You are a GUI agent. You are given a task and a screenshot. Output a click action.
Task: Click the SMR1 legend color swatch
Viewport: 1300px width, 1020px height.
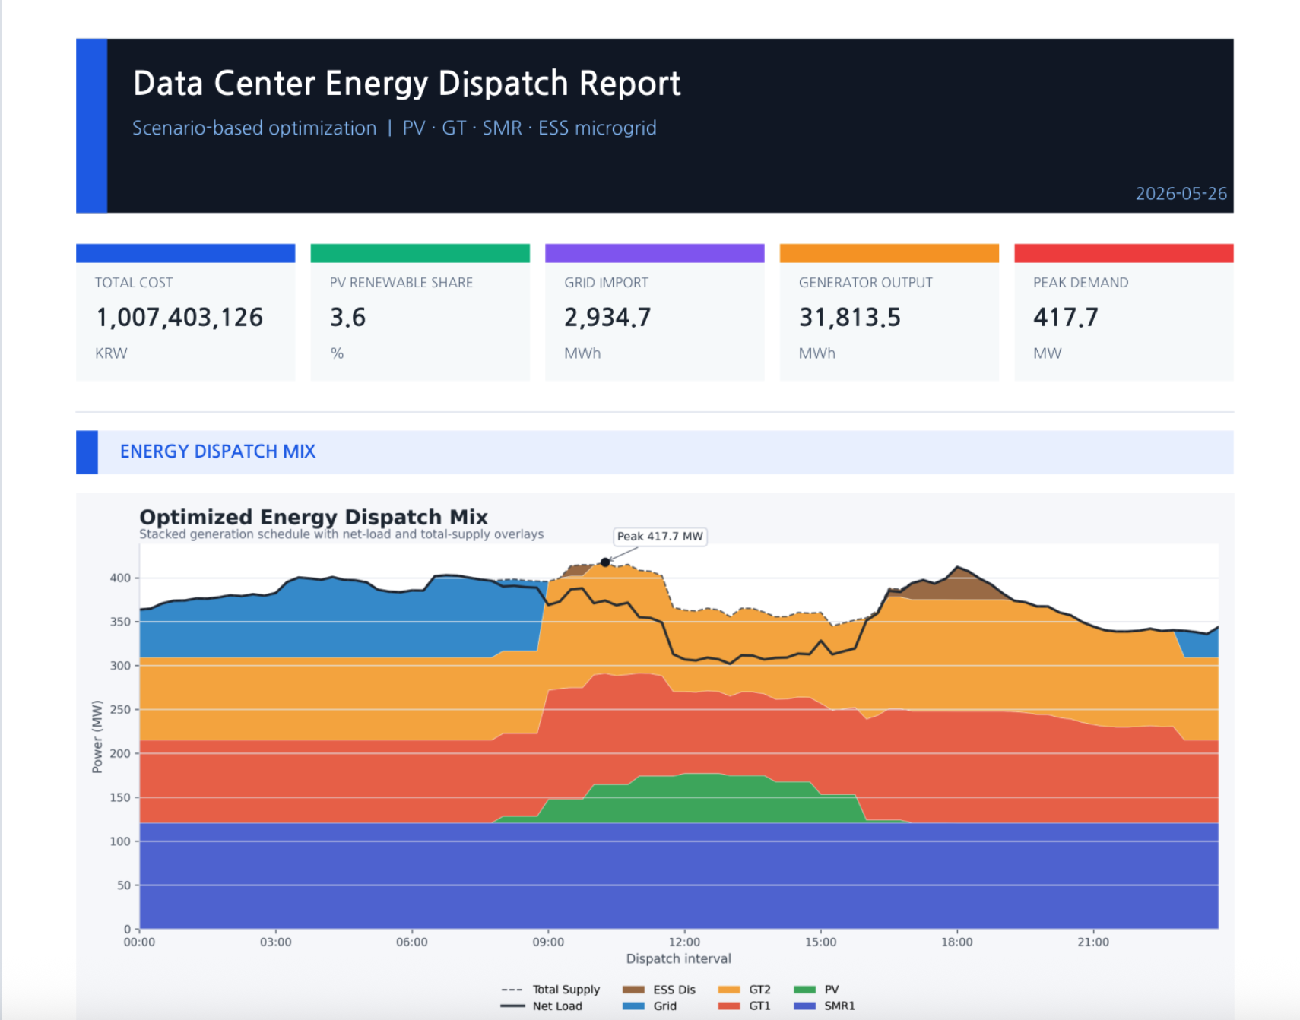tap(804, 1006)
